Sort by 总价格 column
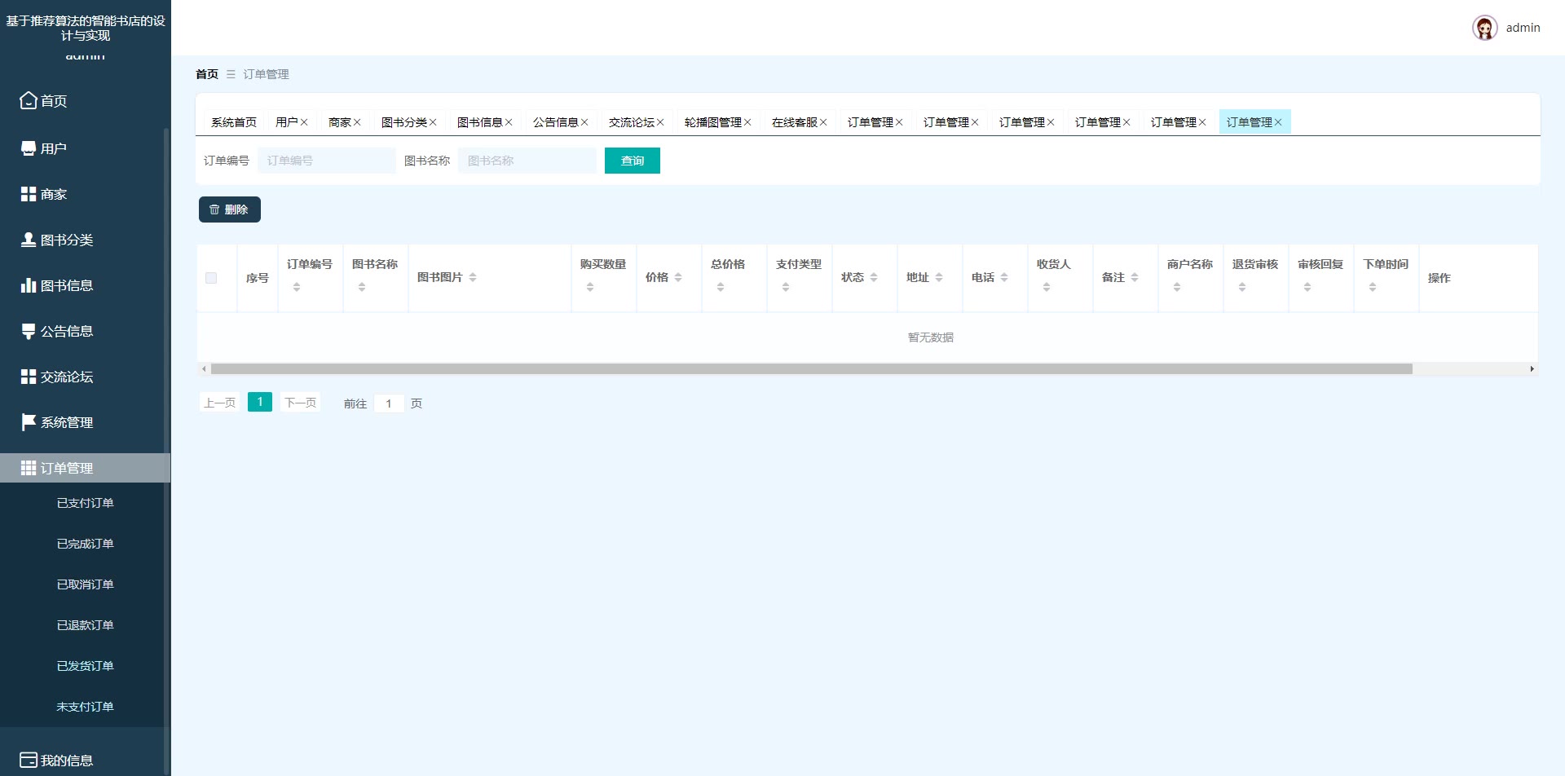1565x776 pixels. pos(721,287)
